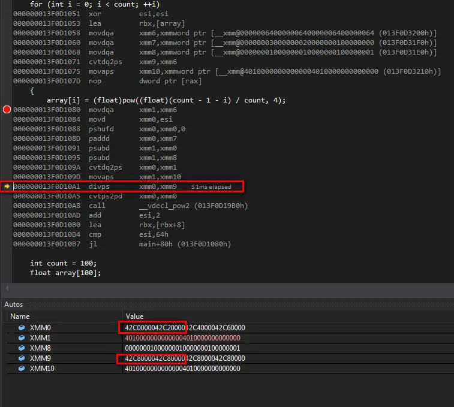The height and width of the screenshot is (407, 454).
Task: Click the yellow current-instruction arrow in the margin
Action: click(x=7, y=186)
